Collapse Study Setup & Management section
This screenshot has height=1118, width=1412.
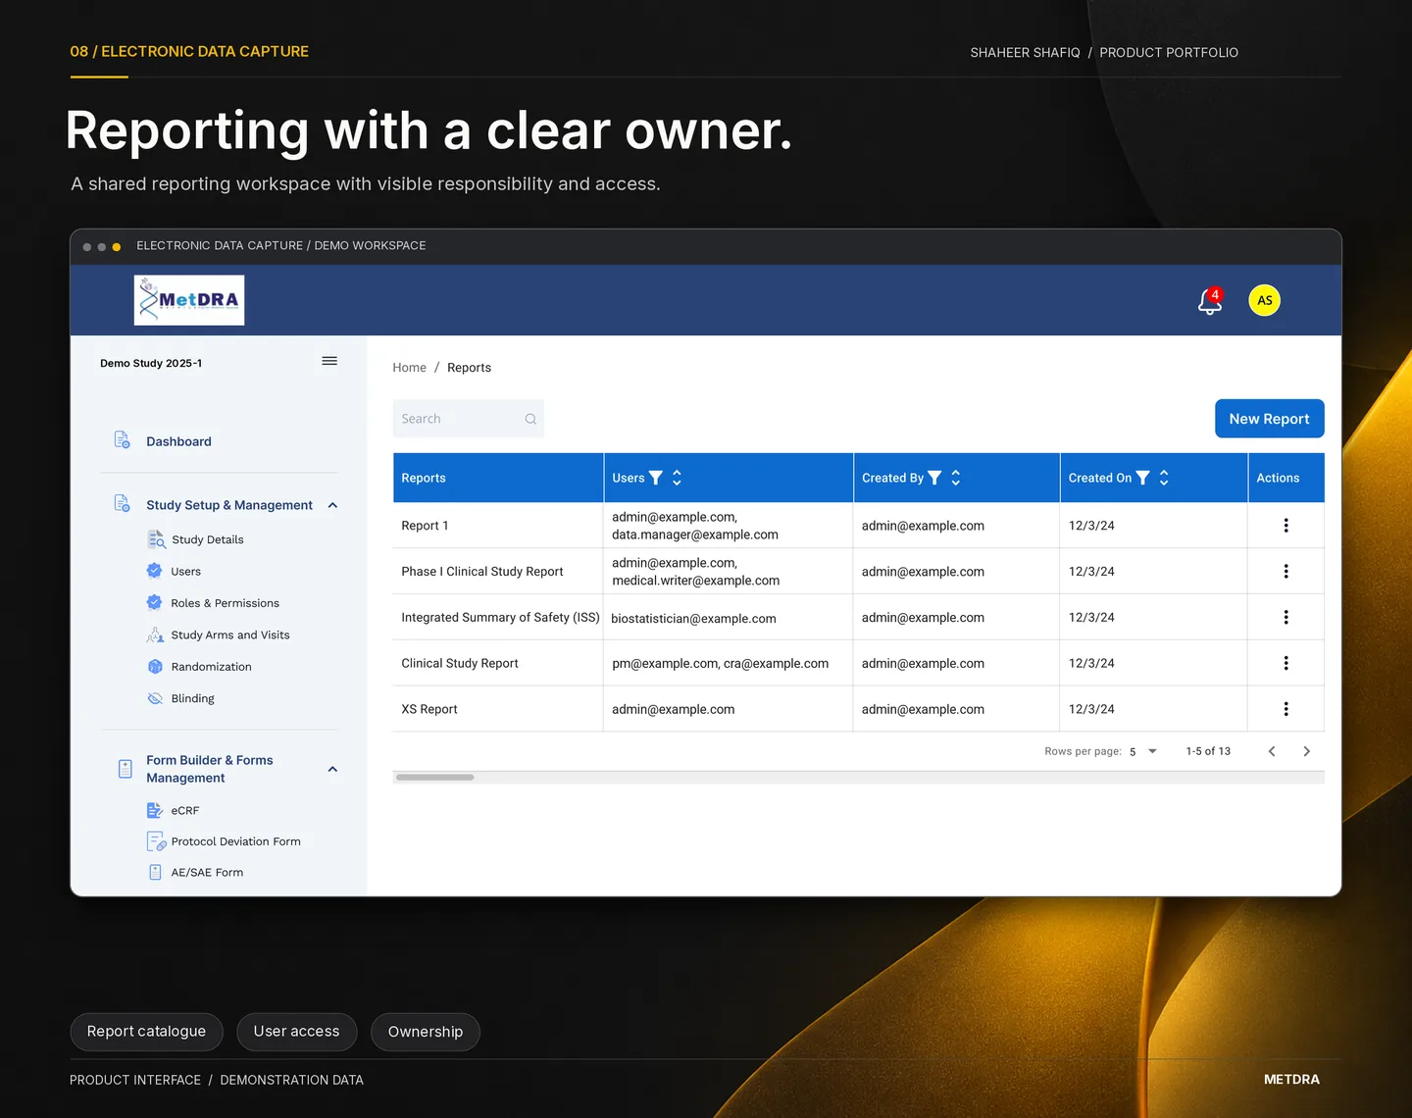click(x=332, y=505)
